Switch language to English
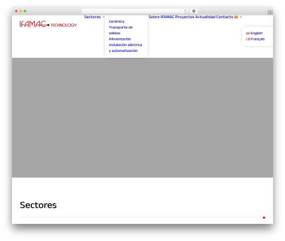Screen dimensions: 285x241 point(254,33)
